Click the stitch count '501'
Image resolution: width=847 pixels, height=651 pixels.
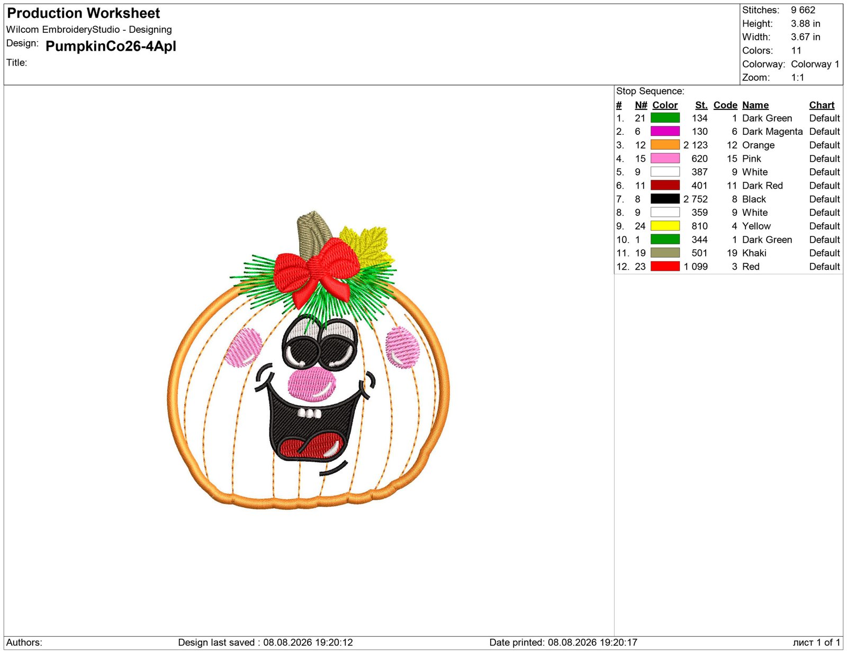(x=699, y=253)
